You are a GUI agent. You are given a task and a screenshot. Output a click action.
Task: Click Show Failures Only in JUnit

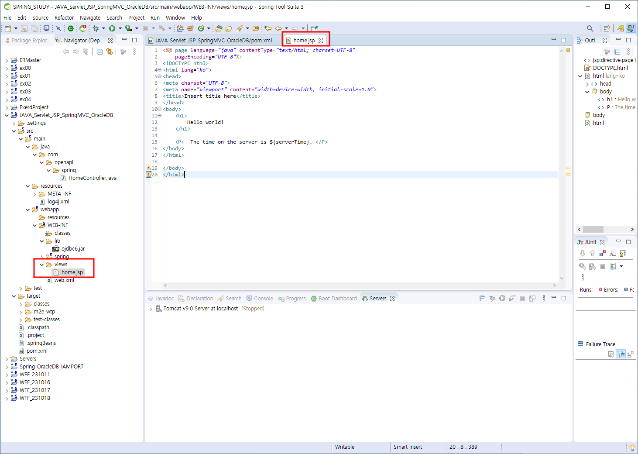(x=603, y=253)
